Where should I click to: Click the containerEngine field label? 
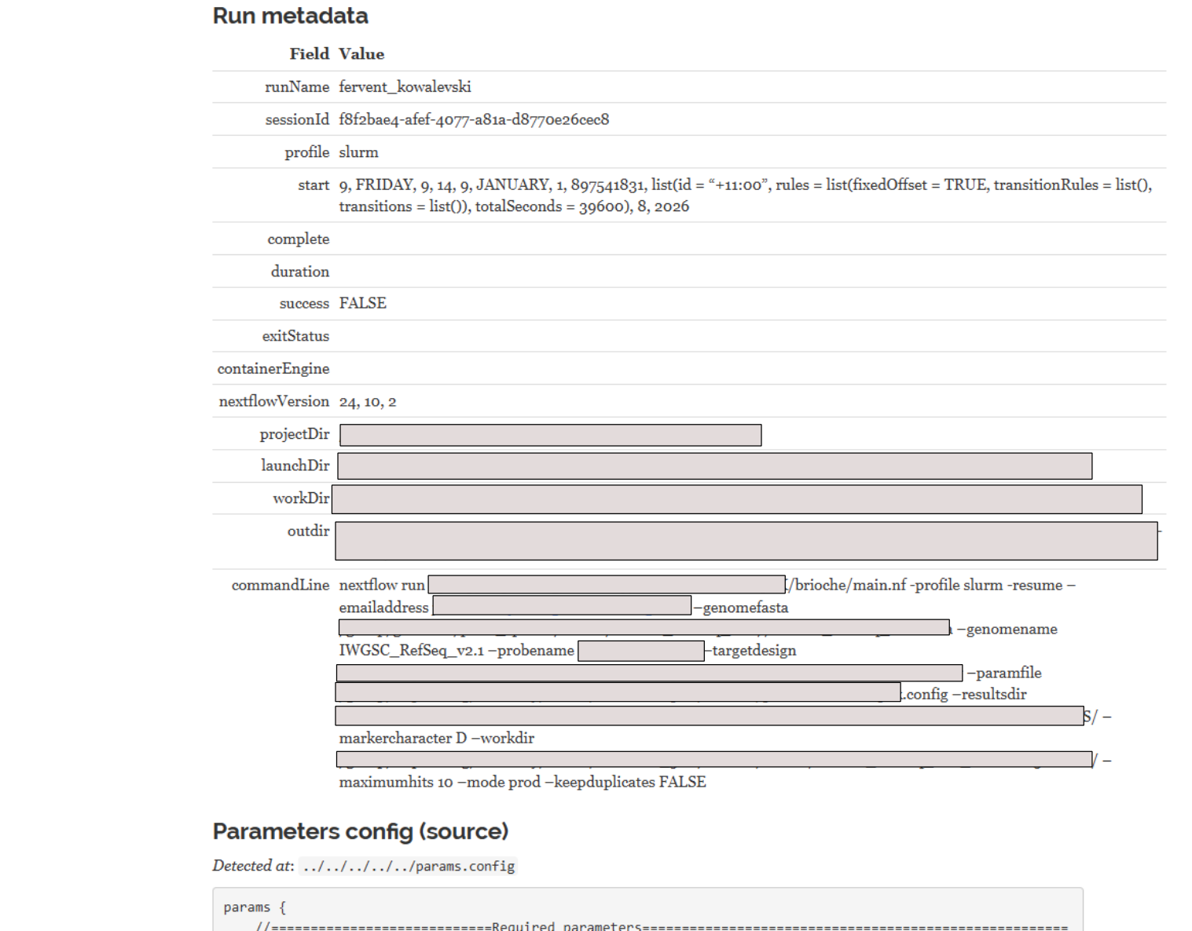[x=273, y=369]
